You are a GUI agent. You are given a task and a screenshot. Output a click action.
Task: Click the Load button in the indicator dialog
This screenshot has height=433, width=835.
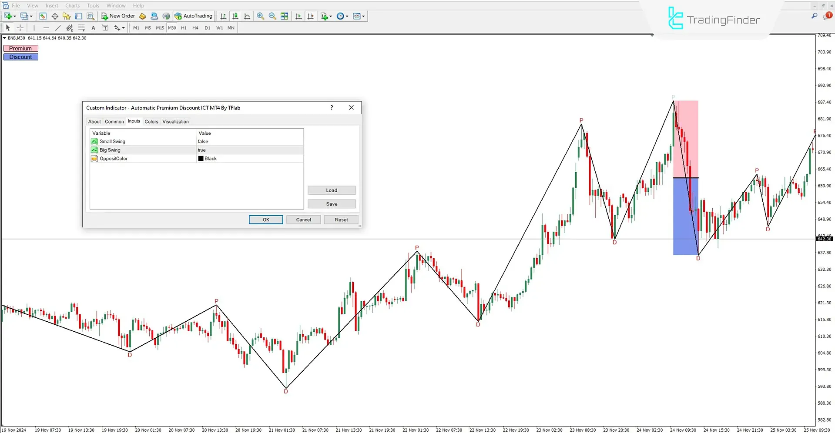pos(331,190)
